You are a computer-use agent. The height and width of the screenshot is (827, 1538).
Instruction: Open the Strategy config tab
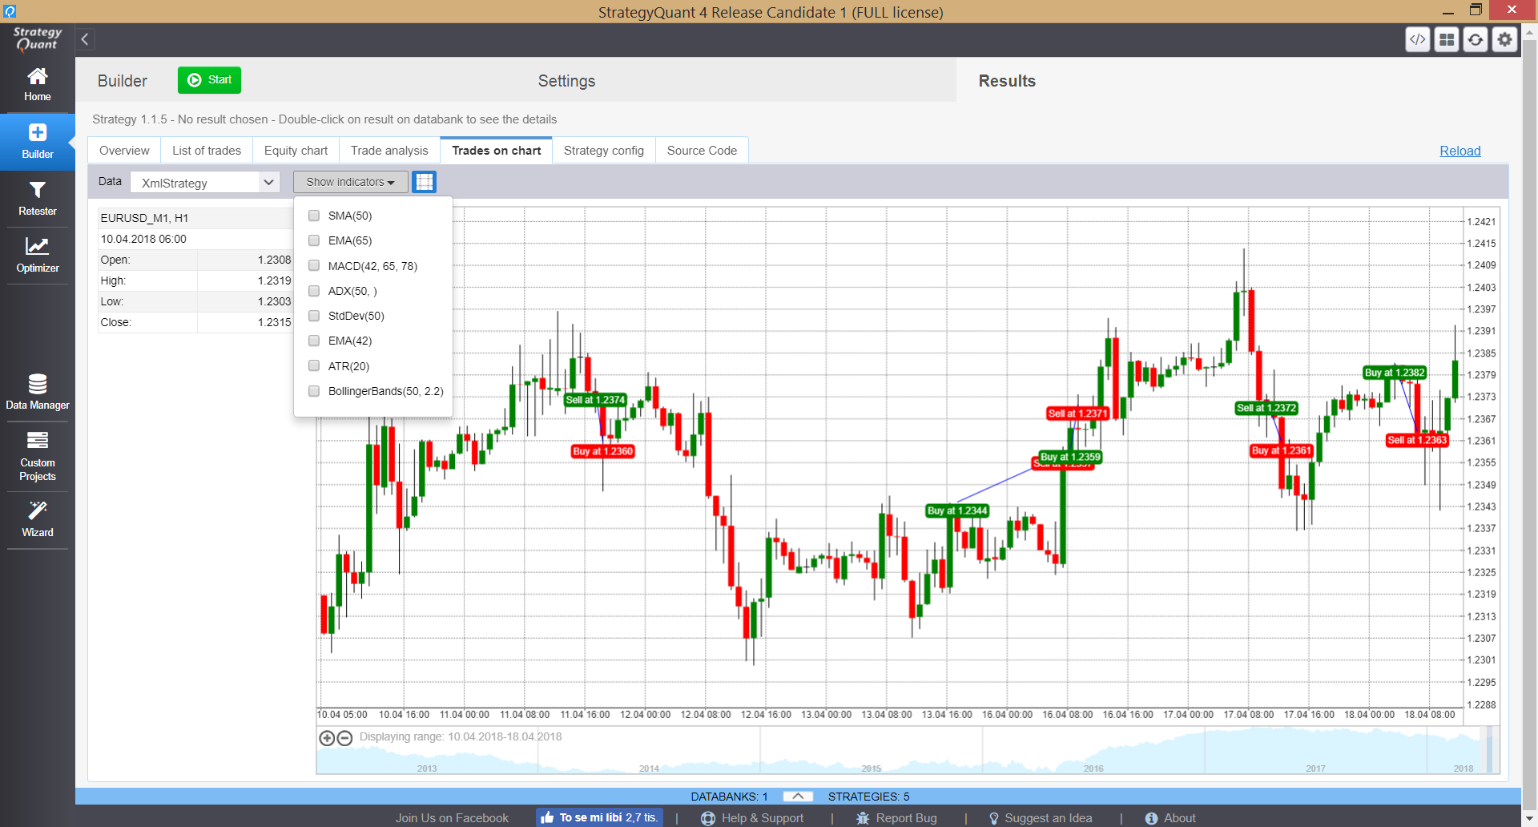click(604, 151)
